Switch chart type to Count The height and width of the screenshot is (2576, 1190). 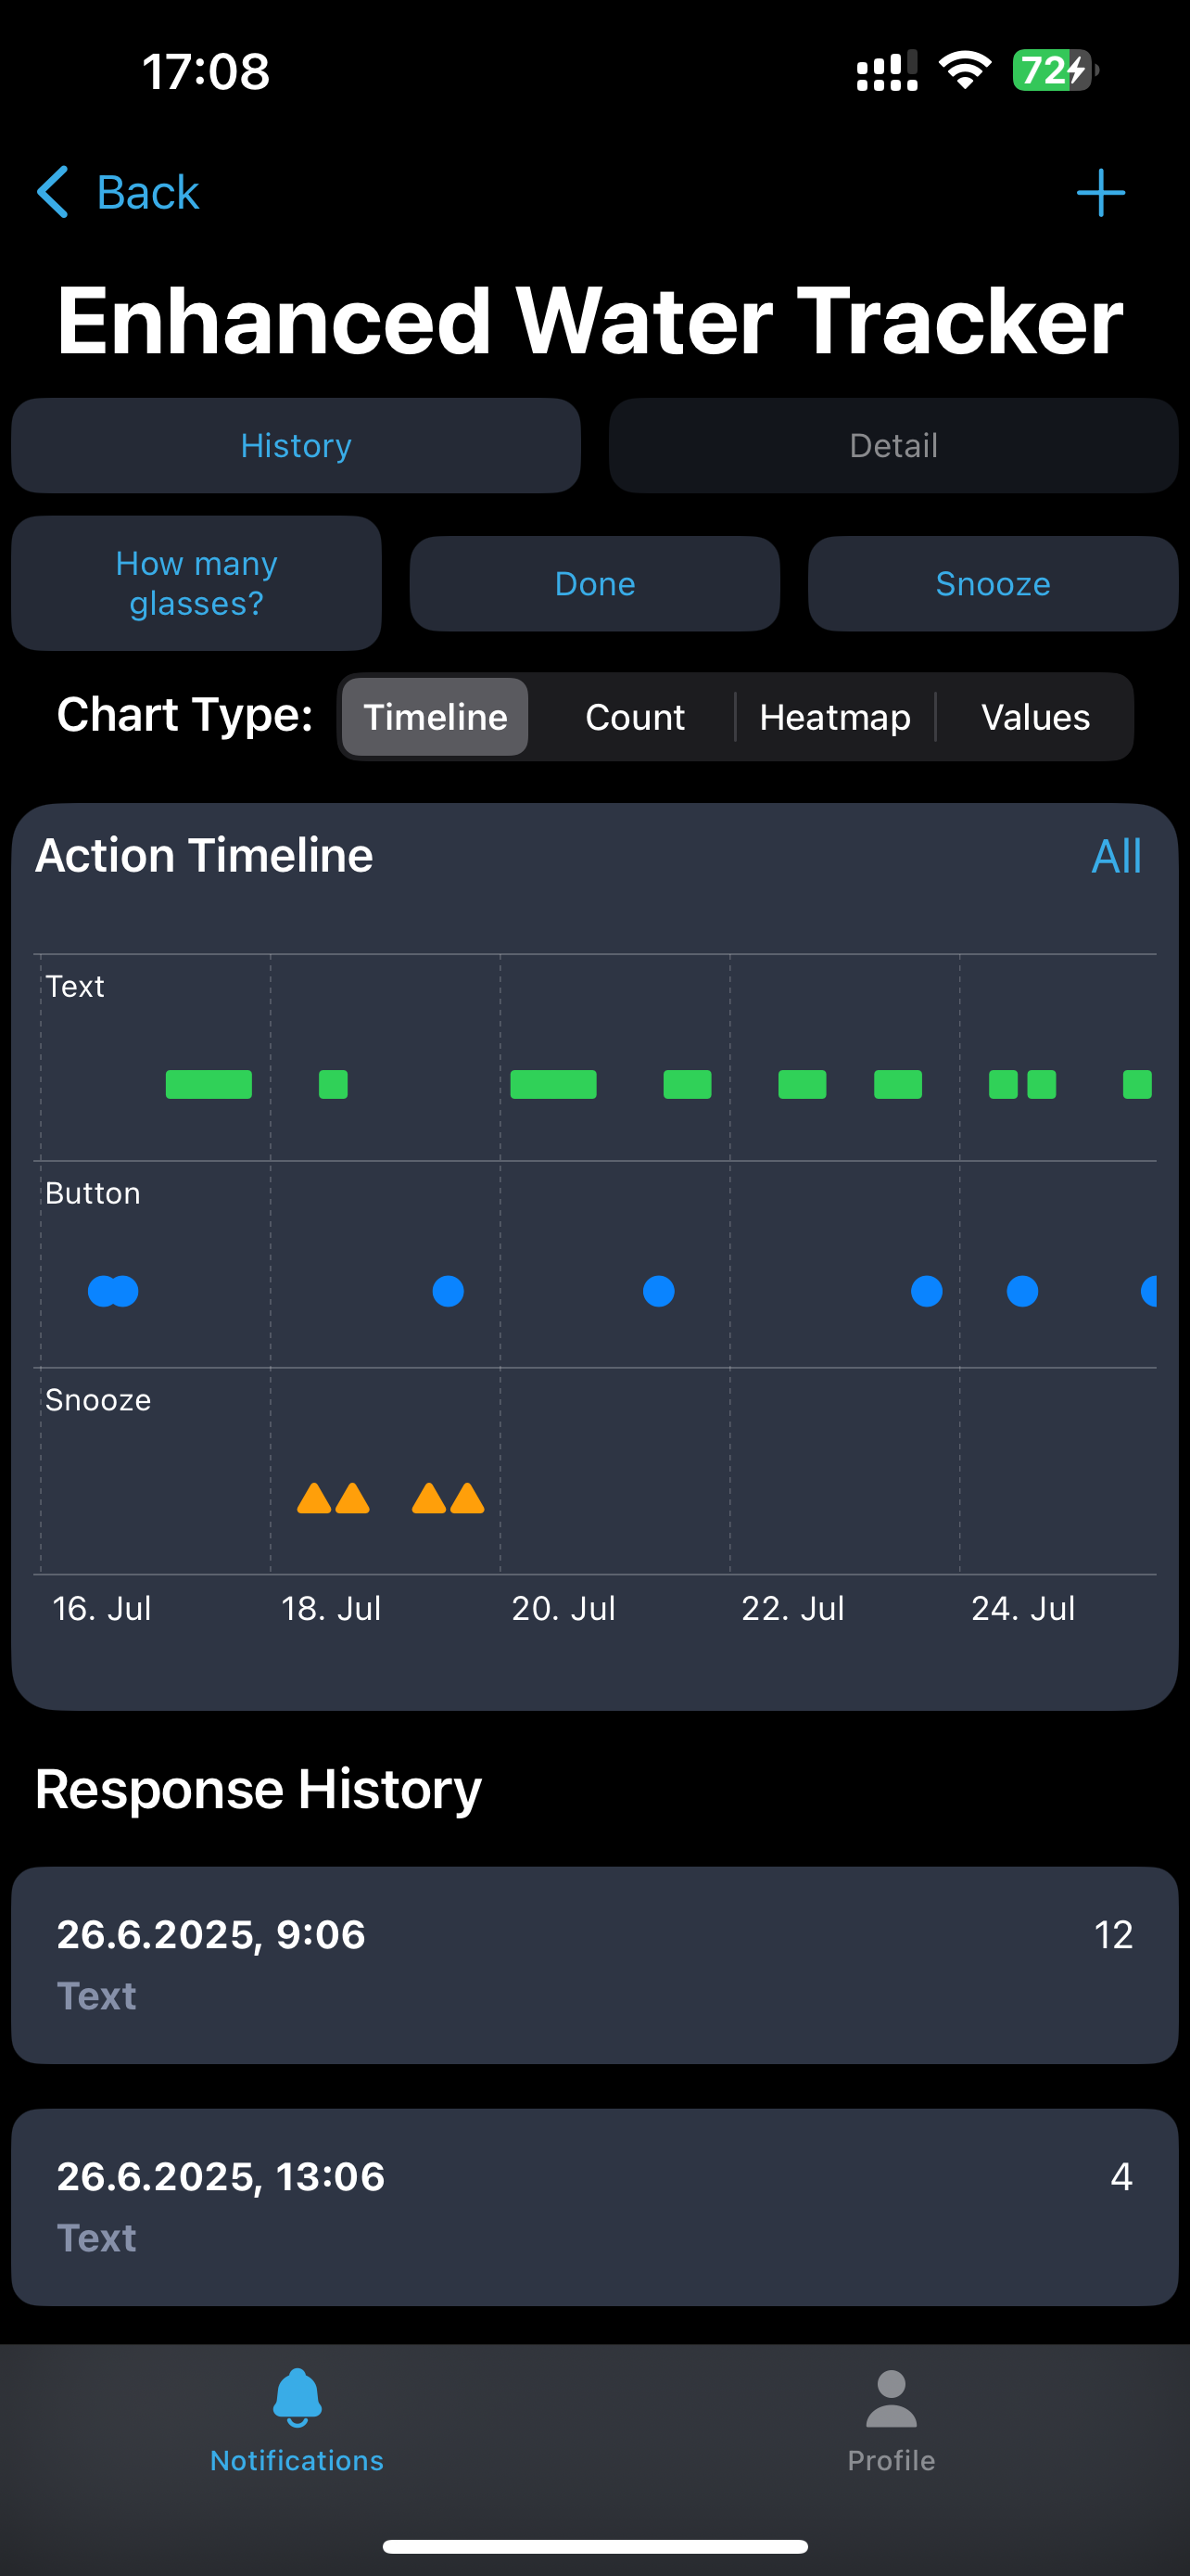click(636, 716)
